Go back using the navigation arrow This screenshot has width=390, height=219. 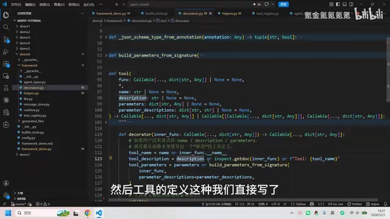117,4
